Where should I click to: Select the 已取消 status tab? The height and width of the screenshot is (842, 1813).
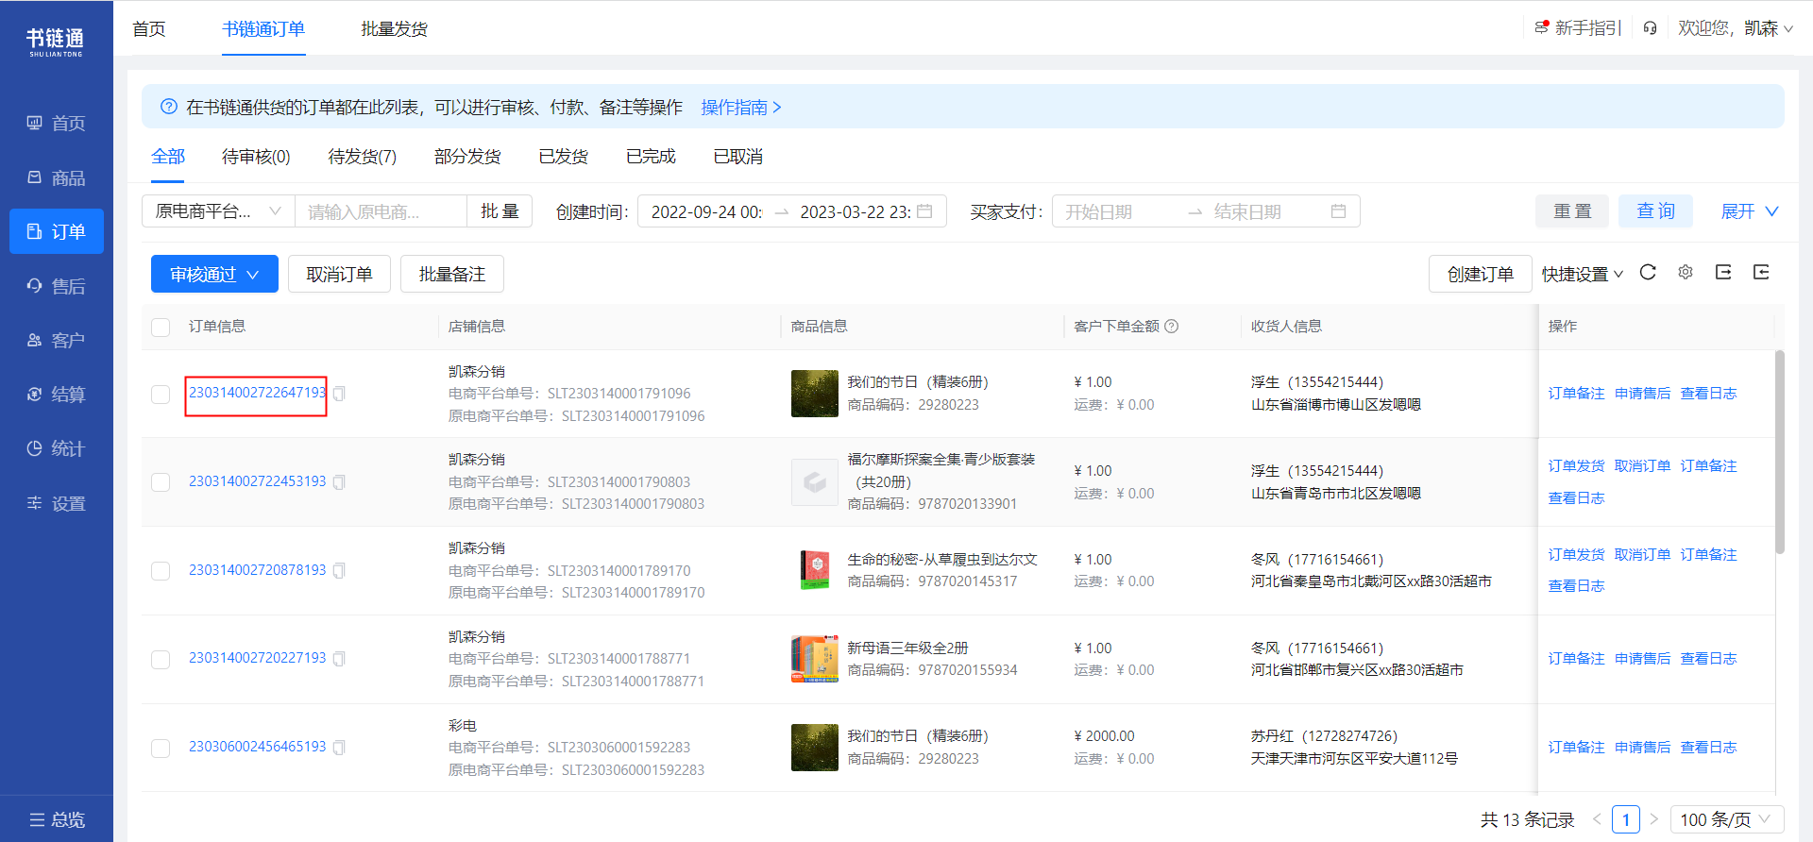pyautogui.click(x=738, y=157)
